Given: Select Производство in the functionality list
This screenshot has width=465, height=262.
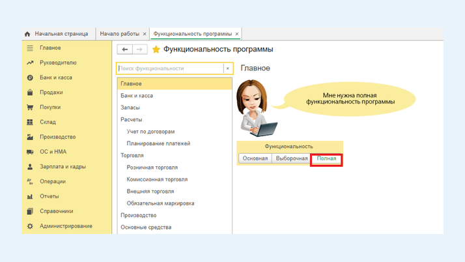Looking at the screenshot, I should (x=175, y=216).
